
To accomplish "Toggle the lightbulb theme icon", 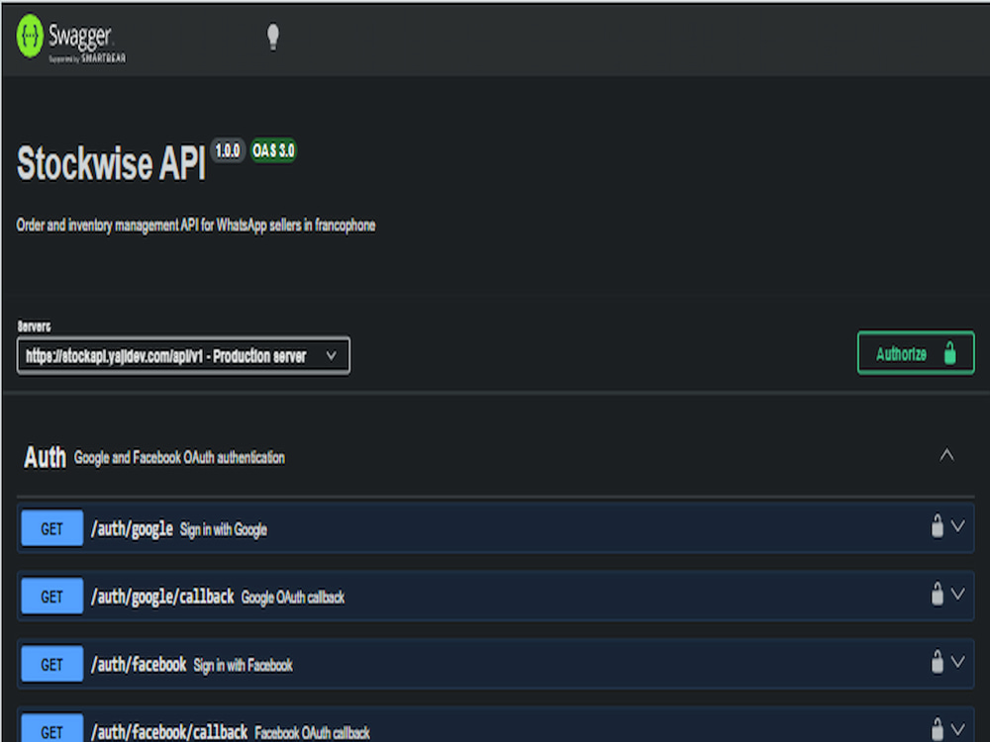I will pos(273,37).
